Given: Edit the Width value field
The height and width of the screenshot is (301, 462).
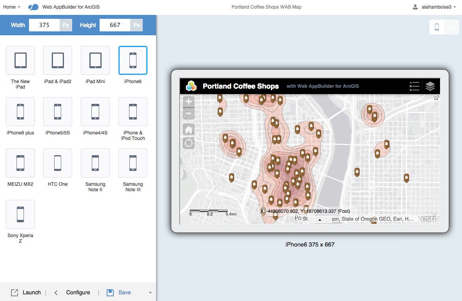Looking at the screenshot, I should [x=44, y=25].
